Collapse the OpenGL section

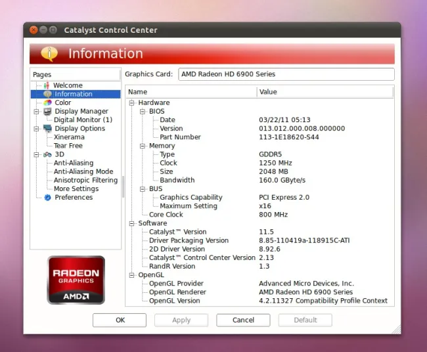pos(131,275)
